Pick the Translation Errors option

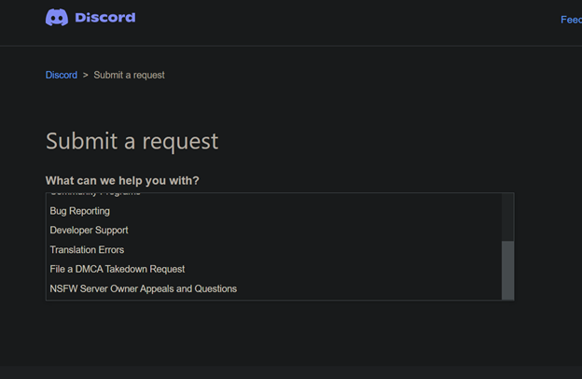[x=87, y=250]
